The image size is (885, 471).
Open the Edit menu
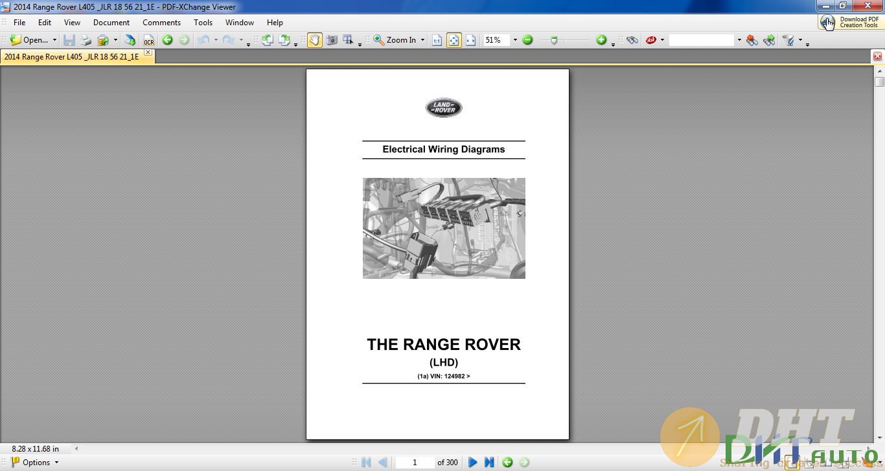point(45,22)
